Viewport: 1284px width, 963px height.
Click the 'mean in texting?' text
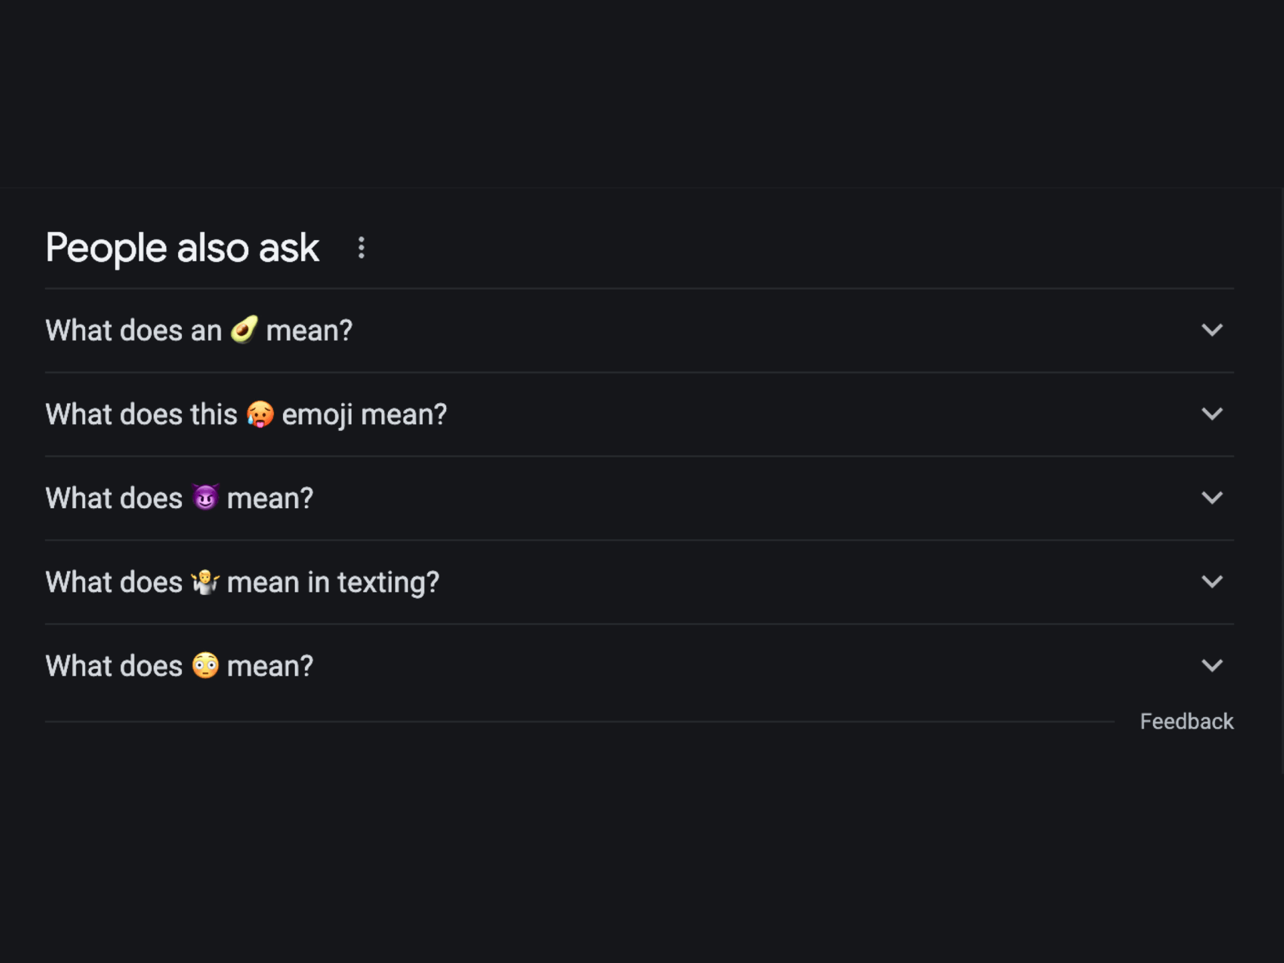332,582
